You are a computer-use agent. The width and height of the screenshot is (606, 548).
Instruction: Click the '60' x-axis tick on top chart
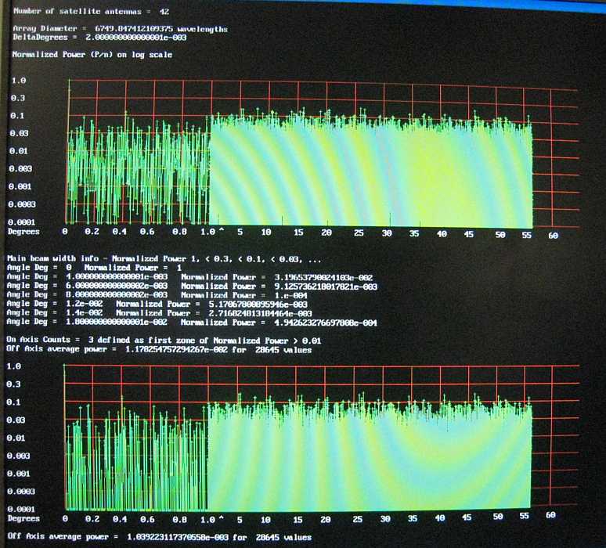553,236
